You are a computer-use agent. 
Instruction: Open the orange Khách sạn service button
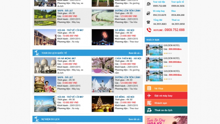(x=166, y=103)
